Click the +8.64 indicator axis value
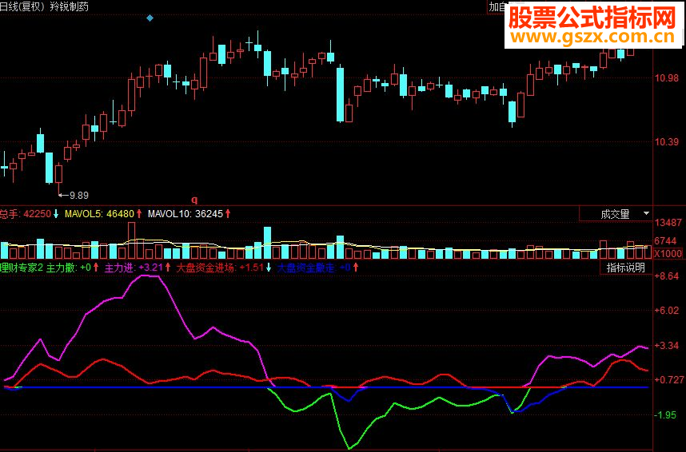Image resolution: width=686 pixels, height=452 pixels. (666, 276)
